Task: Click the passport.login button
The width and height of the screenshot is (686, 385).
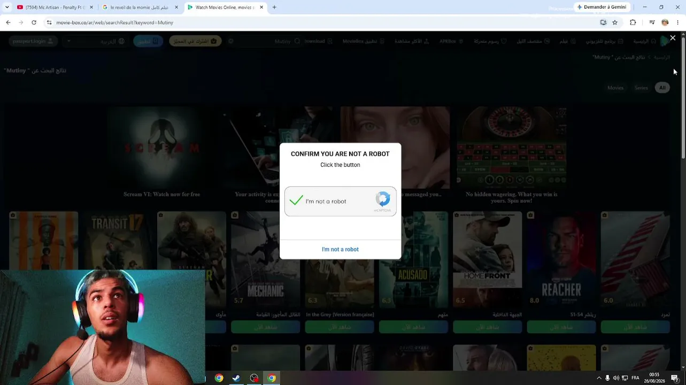Action: coord(33,41)
